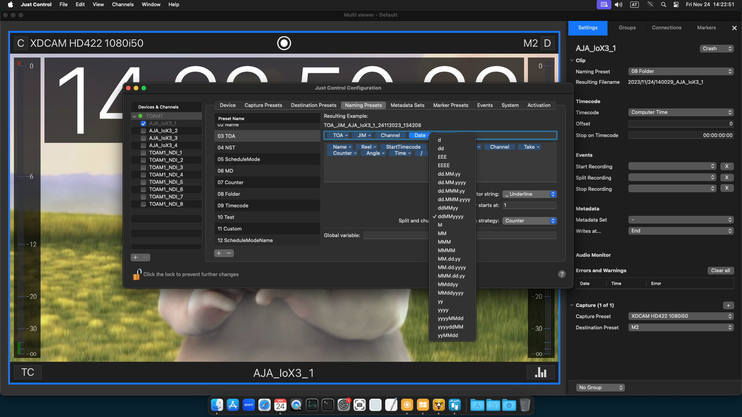Open Spotlight search in menu bar
The image size is (742, 417).
click(x=664, y=5)
